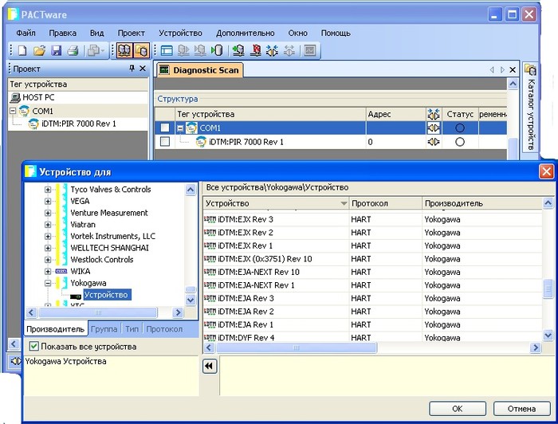This screenshot has height=424, width=558.
Task: Select iDTM:EJA-NEXT Rev 10 device row
Action: coord(372,272)
